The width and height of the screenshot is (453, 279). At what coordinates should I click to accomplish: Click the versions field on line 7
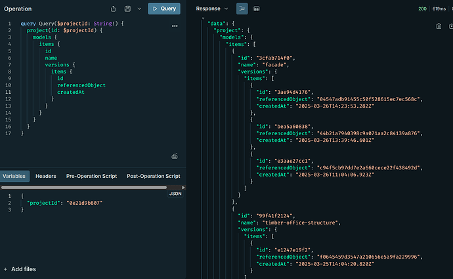pyautogui.click(x=57, y=65)
